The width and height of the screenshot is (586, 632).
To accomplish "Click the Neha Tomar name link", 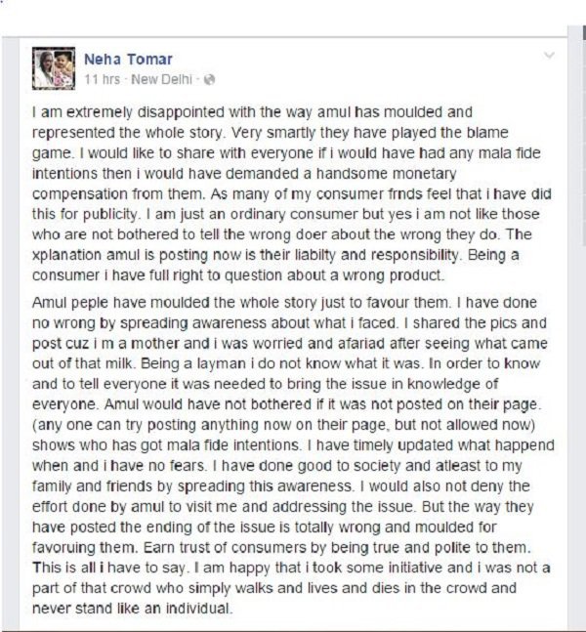I will tap(128, 60).
